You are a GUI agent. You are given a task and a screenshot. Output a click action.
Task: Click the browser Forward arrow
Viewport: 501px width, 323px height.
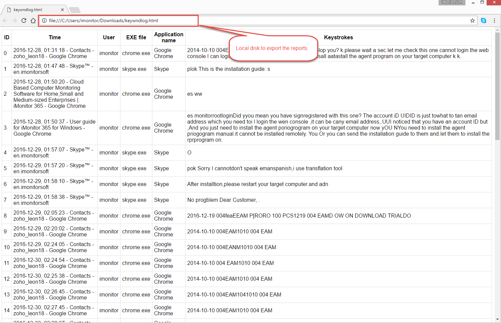tap(14, 20)
